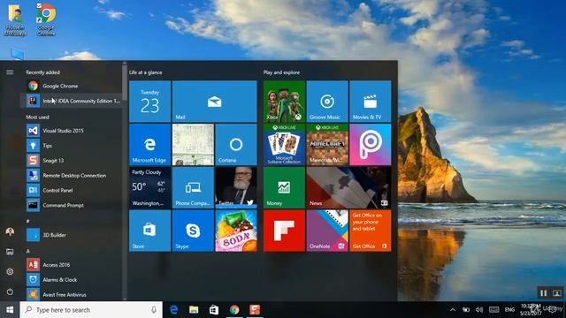Open Avast Free Antivirus

point(71,294)
